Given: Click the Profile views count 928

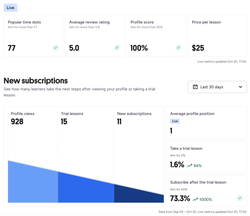Looking at the screenshot, I should click(x=17, y=122).
